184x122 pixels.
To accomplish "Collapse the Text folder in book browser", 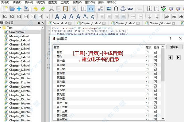I will (x=1, y=28).
